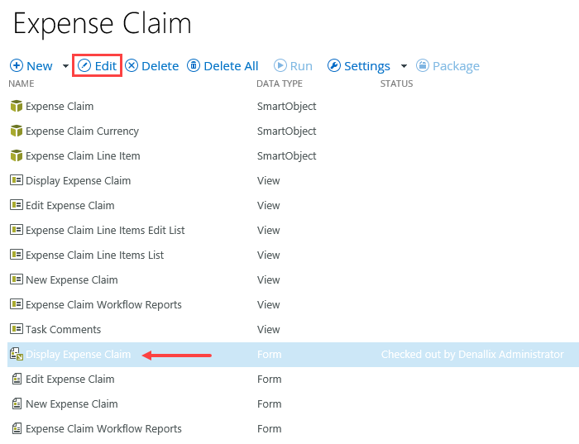Click the Status column header
The height and width of the screenshot is (444, 579).
point(396,84)
